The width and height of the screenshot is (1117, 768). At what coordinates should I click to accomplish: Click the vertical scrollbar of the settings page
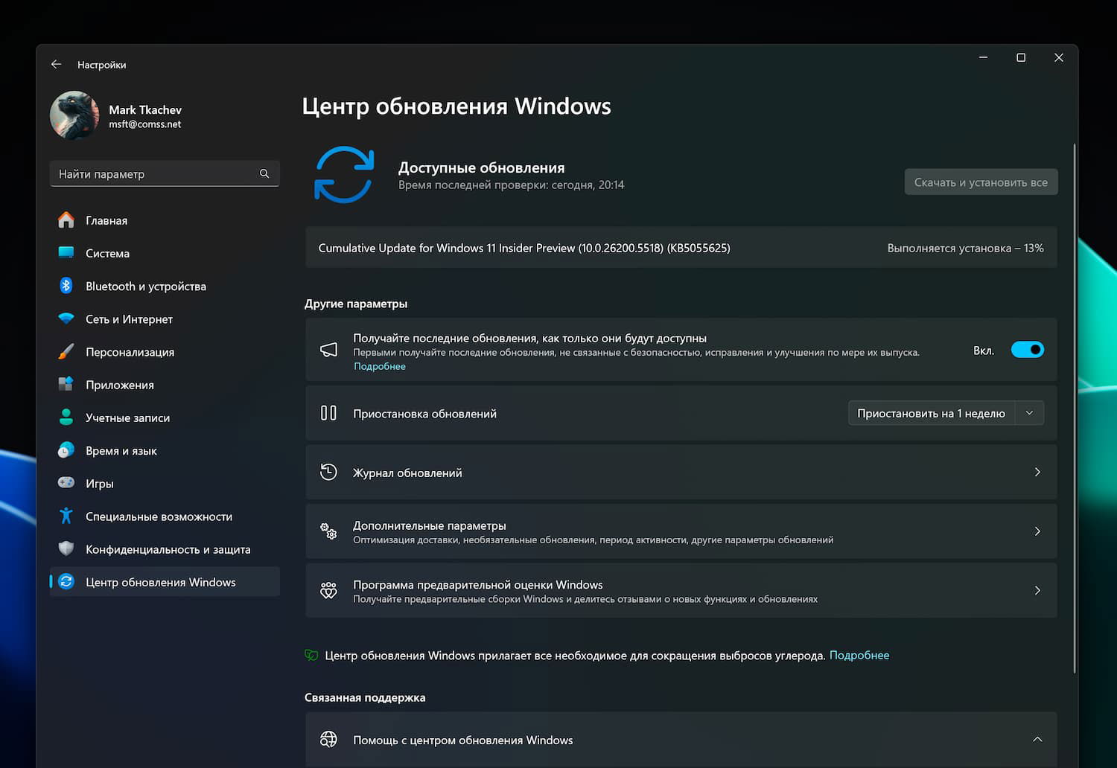click(1075, 409)
